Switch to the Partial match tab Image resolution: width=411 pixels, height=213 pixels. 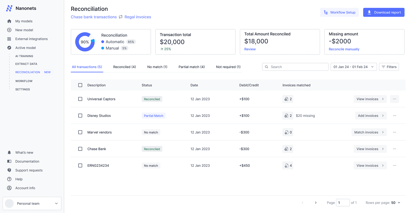coord(192,67)
